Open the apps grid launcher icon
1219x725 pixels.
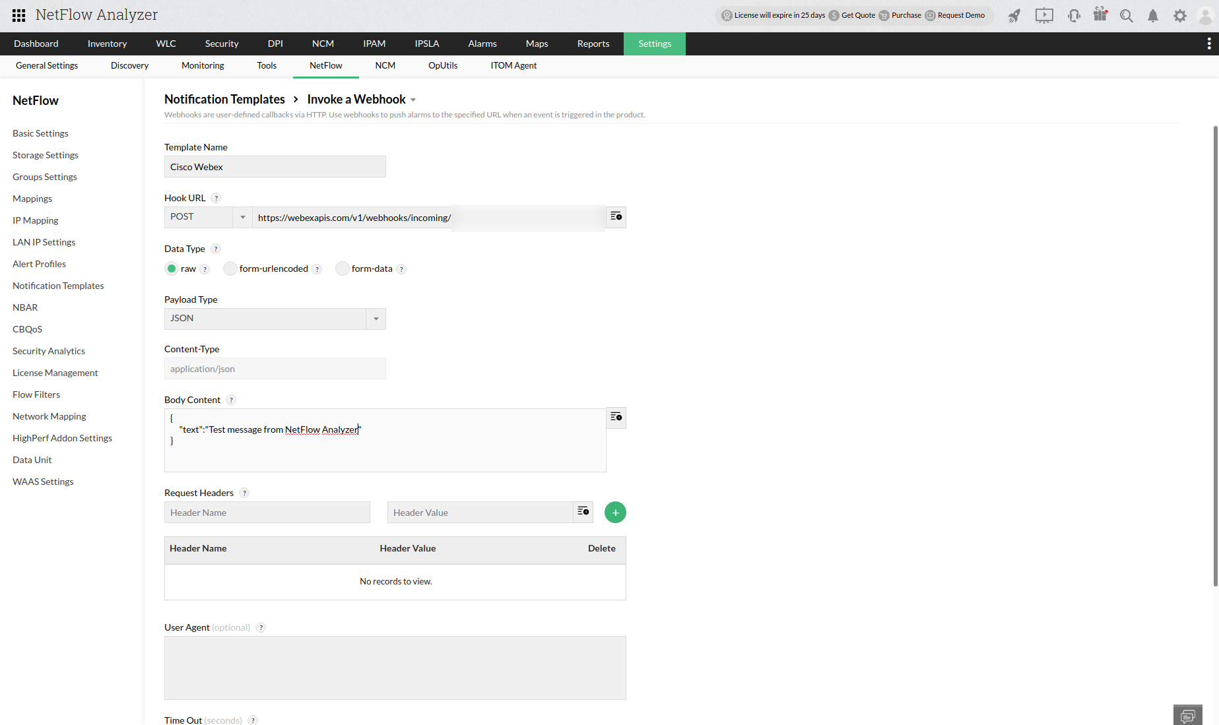[19, 15]
